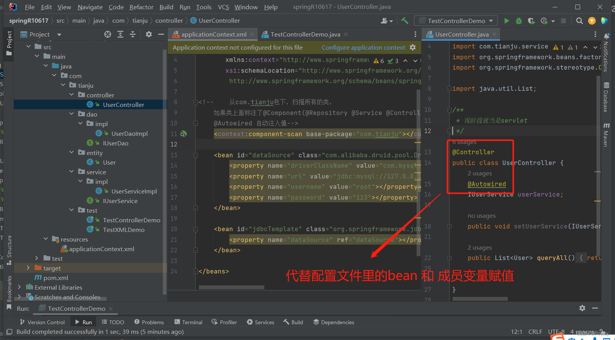The height and width of the screenshot is (340, 615).
Task: Open Database side tool window
Action: click(x=606, y=97)
